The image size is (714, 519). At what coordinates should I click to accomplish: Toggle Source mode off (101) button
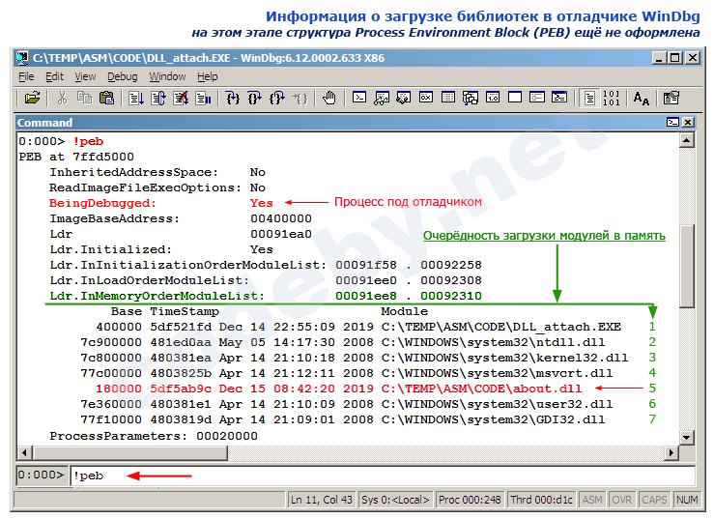(611, 98)
